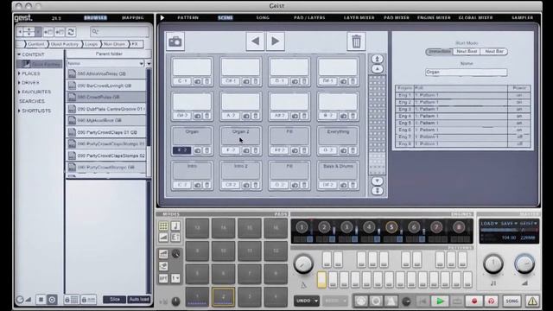Click the Parent folder button

109,54
